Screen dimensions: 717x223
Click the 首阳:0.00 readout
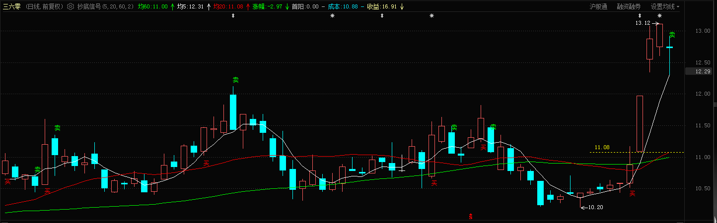coord(305,6)
